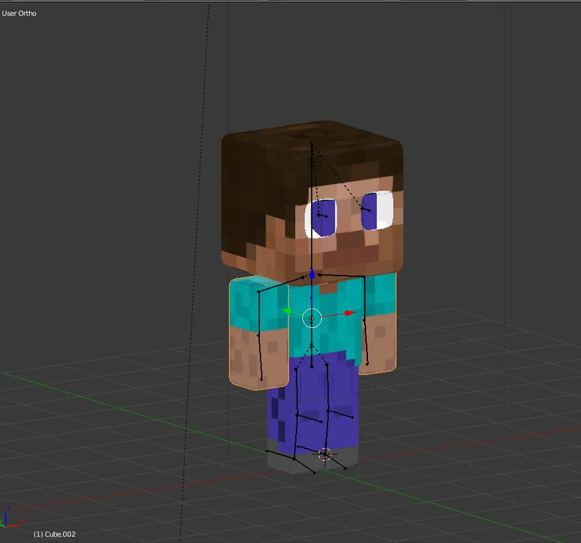581x543 pixels.
Task: Select the orange-outlined arm with brown pixel spots
Action: (258, 334)
